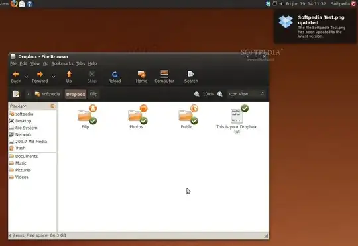Open the File menu
358x246 pixels.
click(x=13, y=63)
